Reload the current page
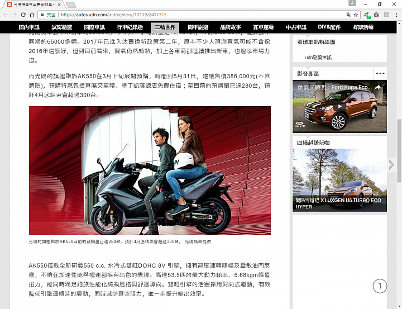Image resolution: width=402 pixels, height=309 pixels. [23, 15]
